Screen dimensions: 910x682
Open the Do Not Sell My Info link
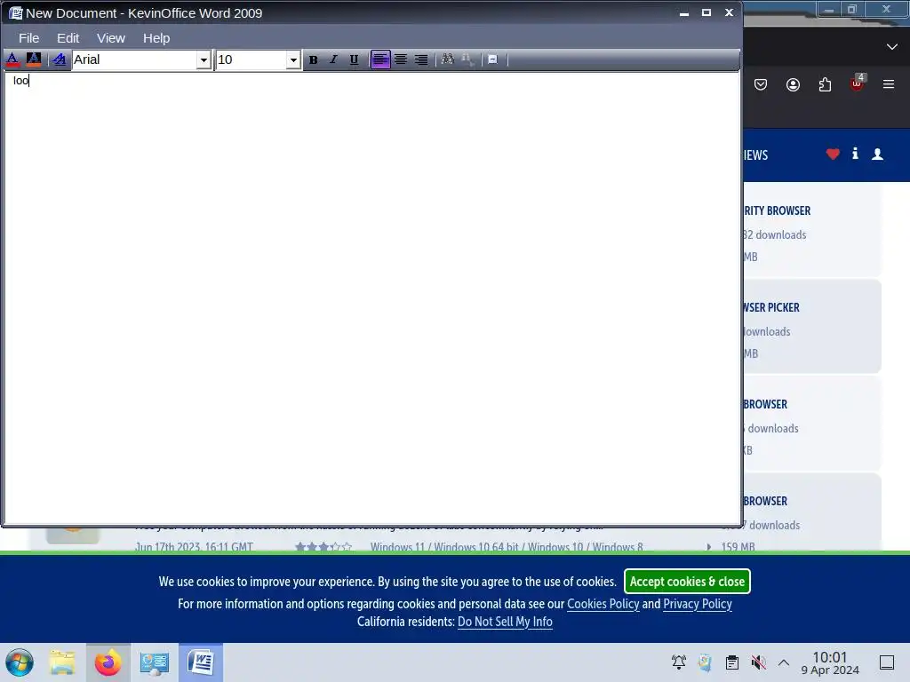tap(505, 622)
